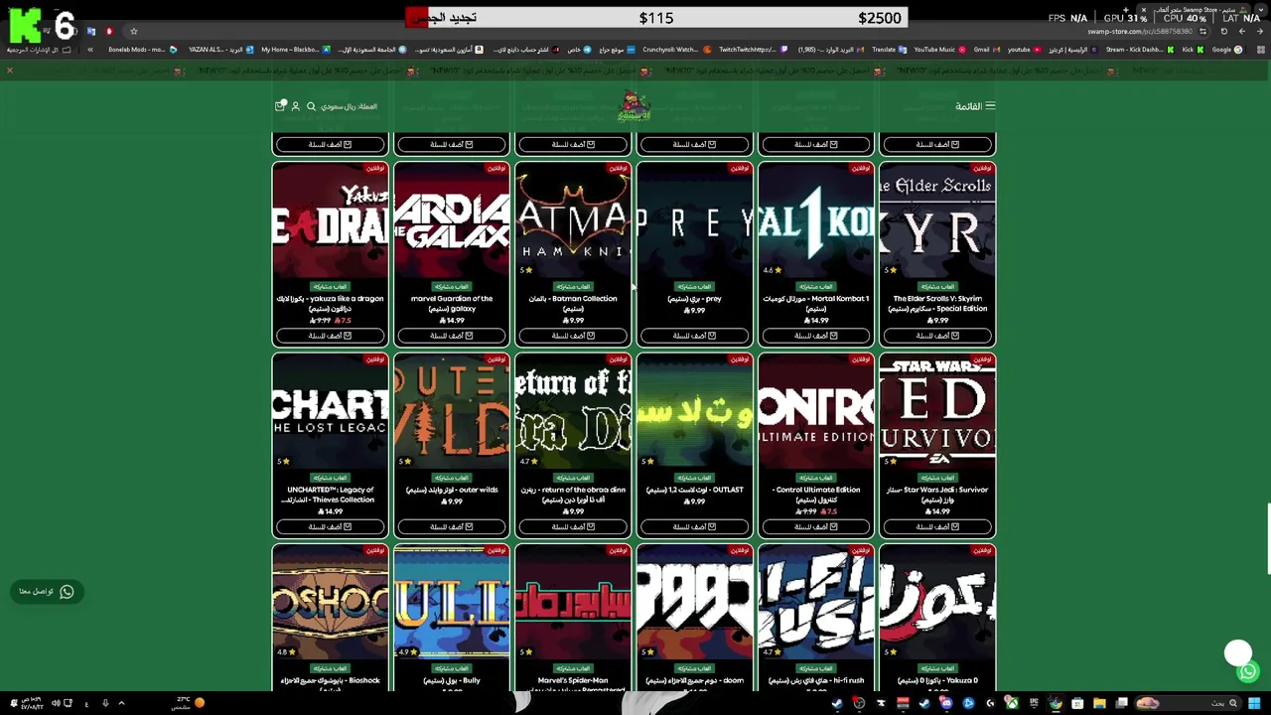Open the Guardians of the Galaxy cover image
The height and width of the screenshot is (715, 1271).
[451, 220]
